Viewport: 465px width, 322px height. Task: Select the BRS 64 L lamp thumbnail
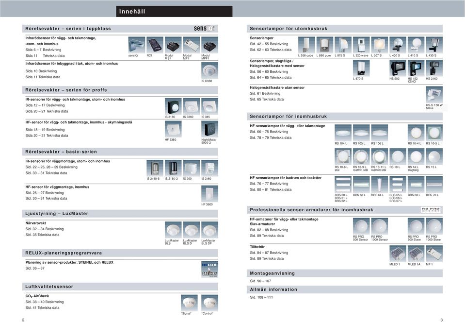(x=380, y=185)
